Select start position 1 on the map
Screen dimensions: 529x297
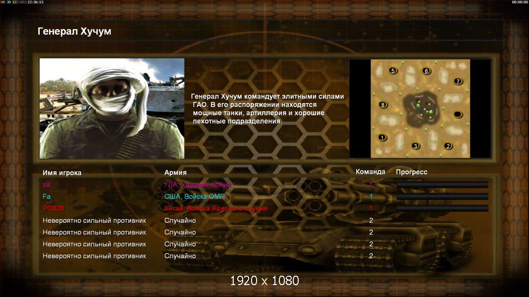point(382,137)
